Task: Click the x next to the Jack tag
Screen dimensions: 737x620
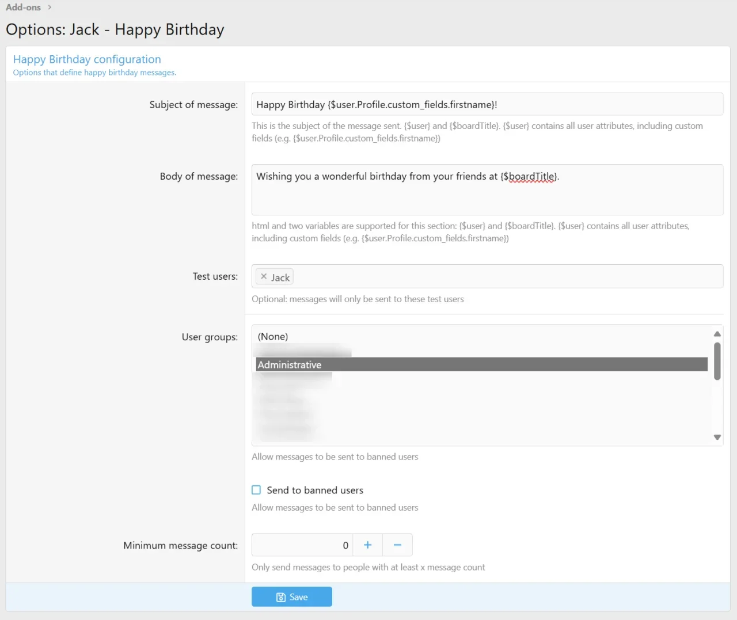Action: click(x=264, y=276)
